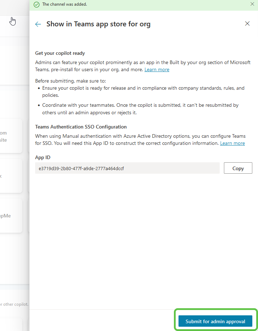Click the panel heading "Show in Teams app store for org"
This screenshot has height=331, width=258.
[98, 24]
